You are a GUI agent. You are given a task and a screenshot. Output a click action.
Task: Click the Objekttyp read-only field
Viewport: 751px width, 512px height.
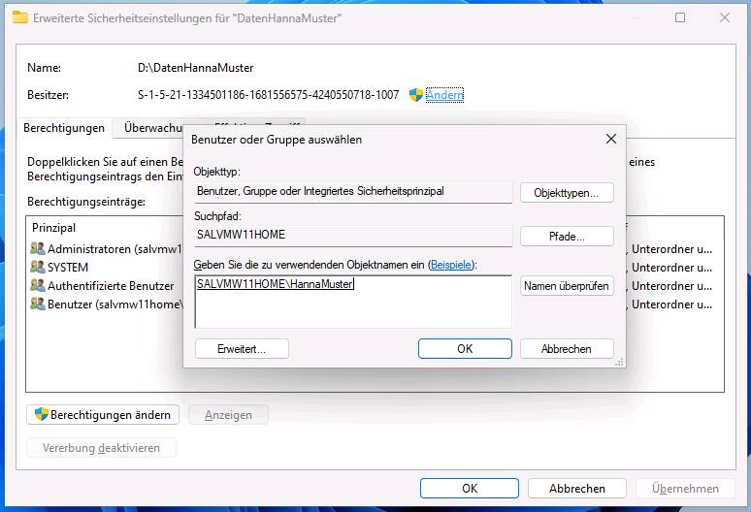point(353,192)
